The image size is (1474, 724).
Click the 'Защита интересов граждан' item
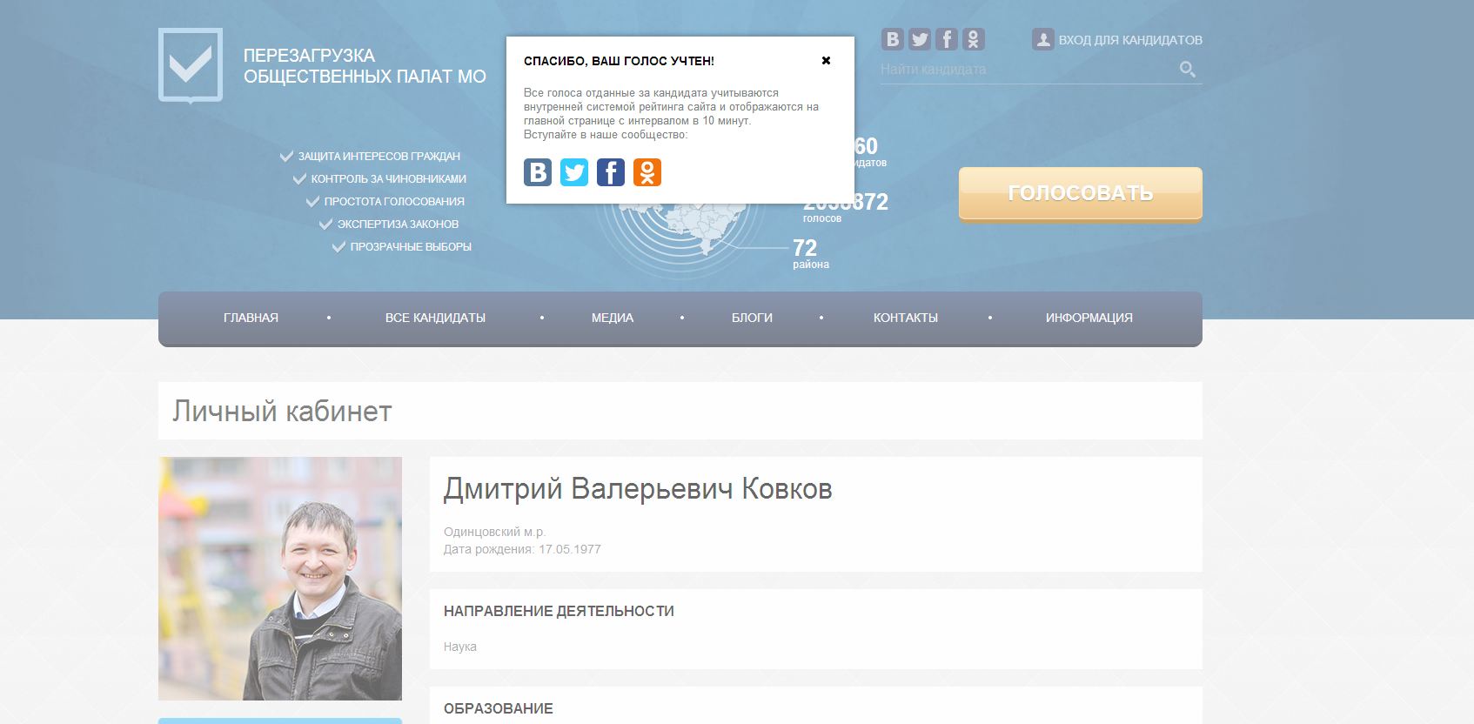pos(379,157)
